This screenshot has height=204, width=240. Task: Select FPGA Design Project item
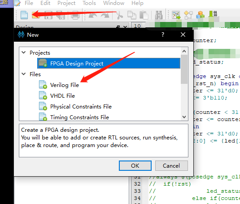[109, 63]
